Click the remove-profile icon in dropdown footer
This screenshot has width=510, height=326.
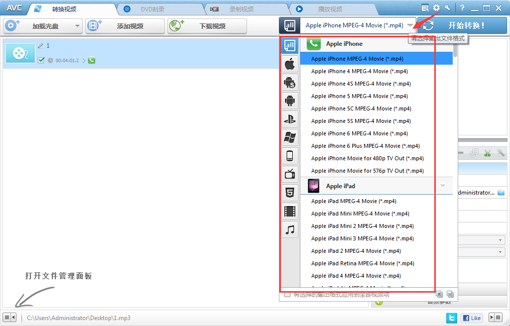450,294
